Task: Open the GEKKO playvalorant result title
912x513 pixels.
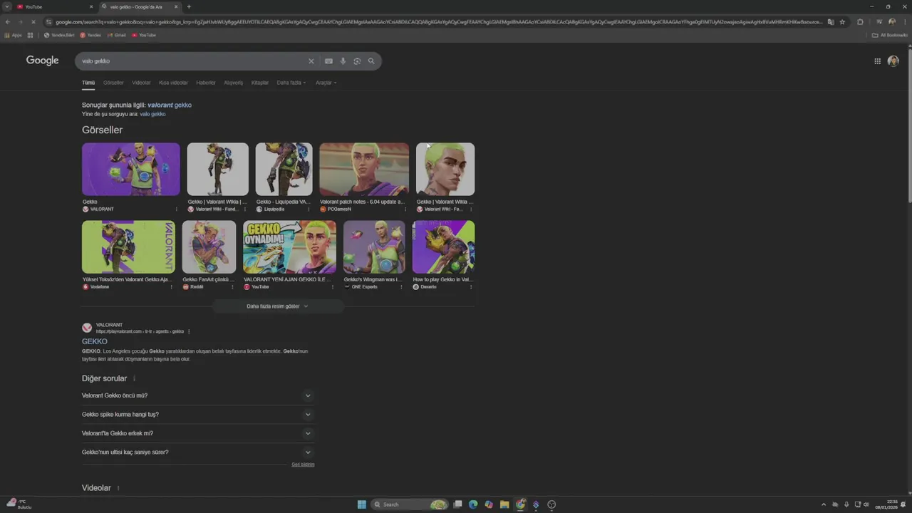Action: 95,341
